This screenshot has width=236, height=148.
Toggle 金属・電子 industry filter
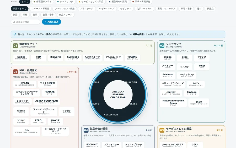(48, 15)
